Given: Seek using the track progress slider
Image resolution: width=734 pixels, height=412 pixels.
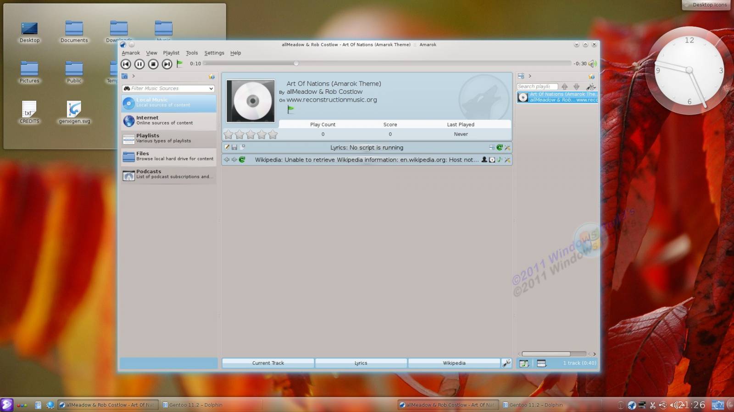Looking at the screenshot, I should click(x=388, y=63).
